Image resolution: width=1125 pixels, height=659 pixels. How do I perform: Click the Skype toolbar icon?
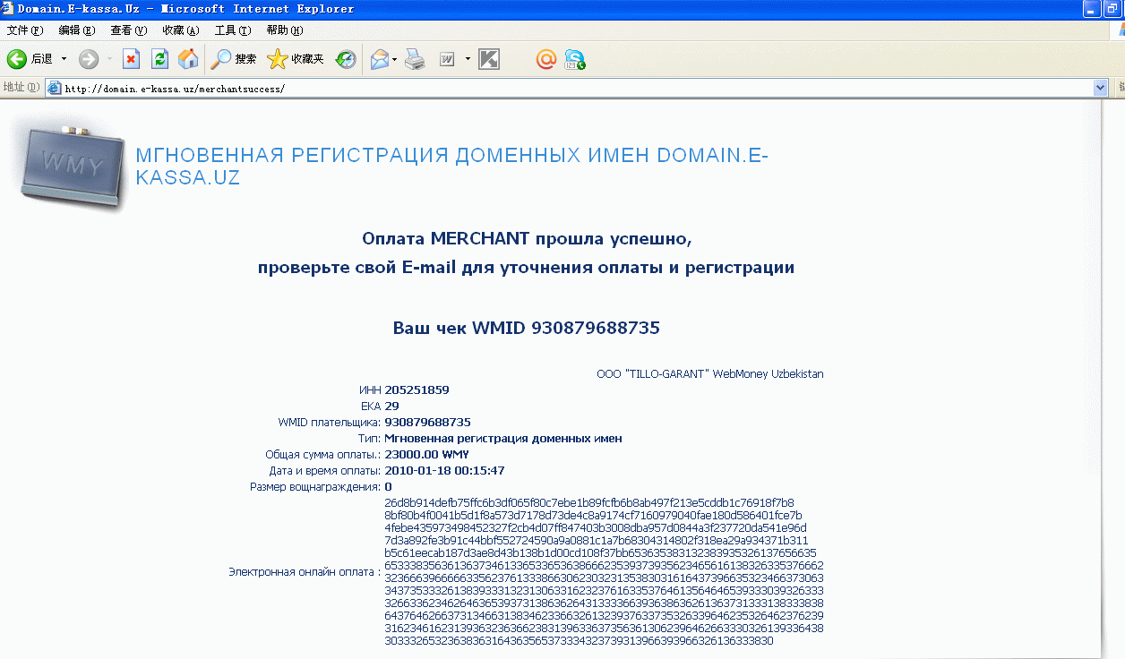pyautogui.click(x=574, y=59)
